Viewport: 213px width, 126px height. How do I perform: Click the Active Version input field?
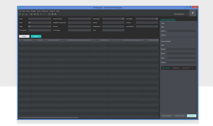pyautogui.click(x=79, y=19)
